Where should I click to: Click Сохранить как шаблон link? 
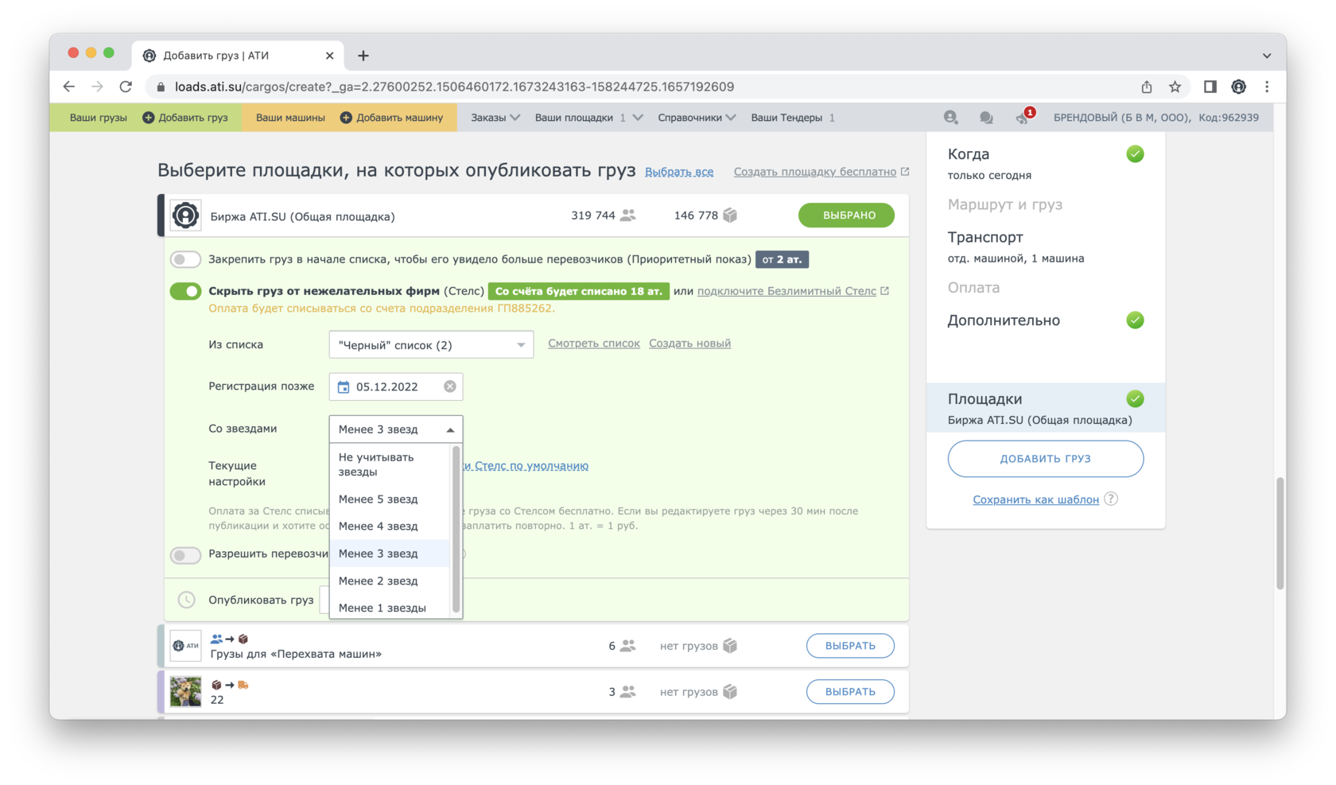pyautogui.click(x=1035, y=499)
